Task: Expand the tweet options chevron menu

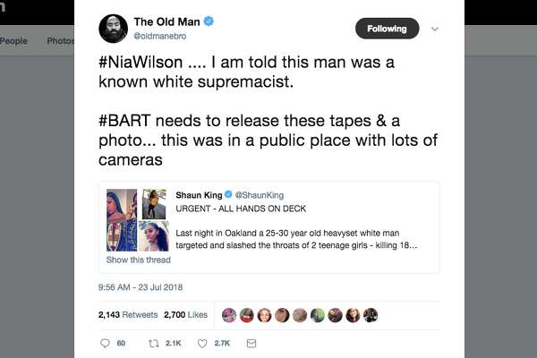Action: [x=435, y=30]
